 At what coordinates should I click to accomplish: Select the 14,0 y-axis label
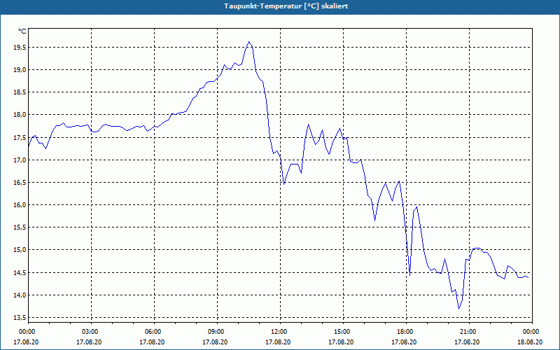tap(20, 295)
